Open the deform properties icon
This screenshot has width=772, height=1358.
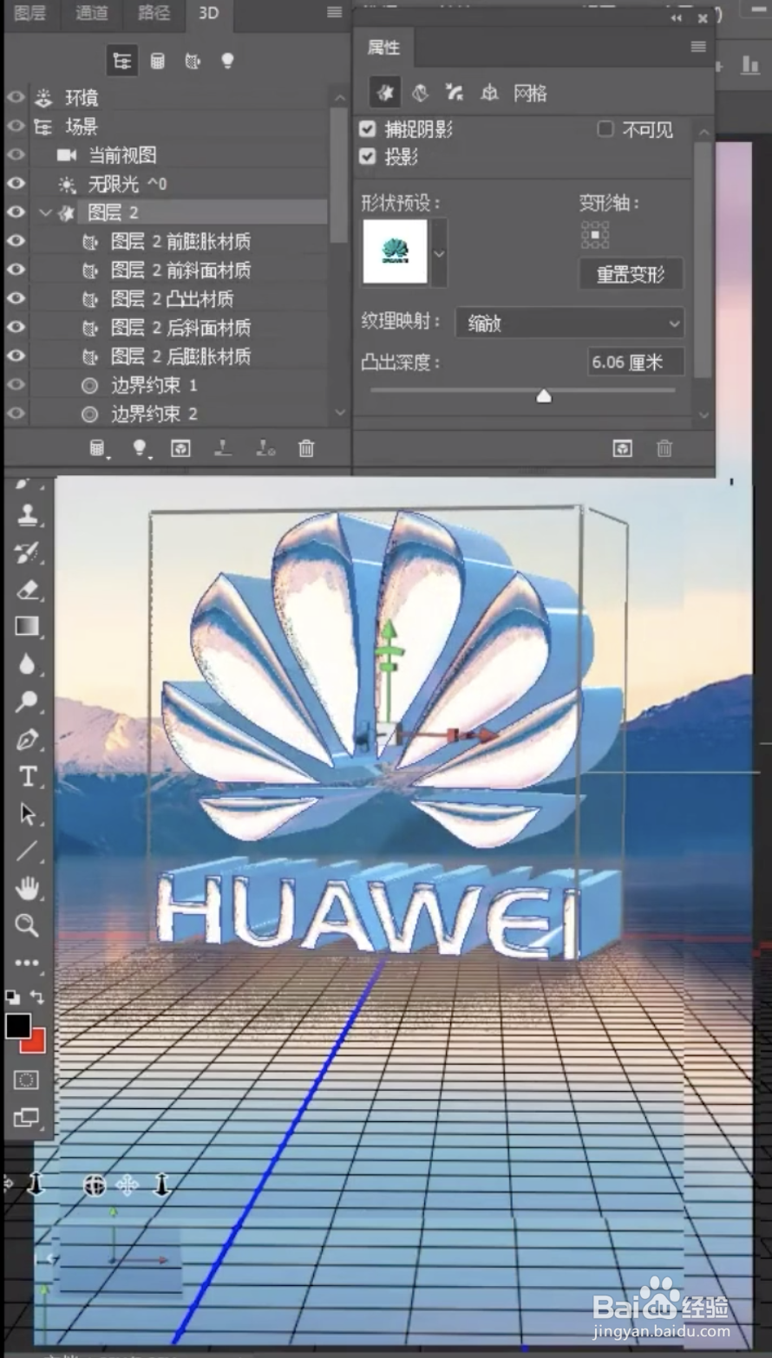tap(421, 92)
